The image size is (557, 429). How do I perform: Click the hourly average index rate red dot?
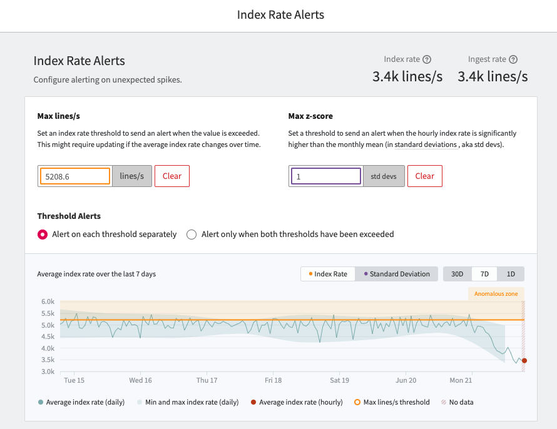524,360
